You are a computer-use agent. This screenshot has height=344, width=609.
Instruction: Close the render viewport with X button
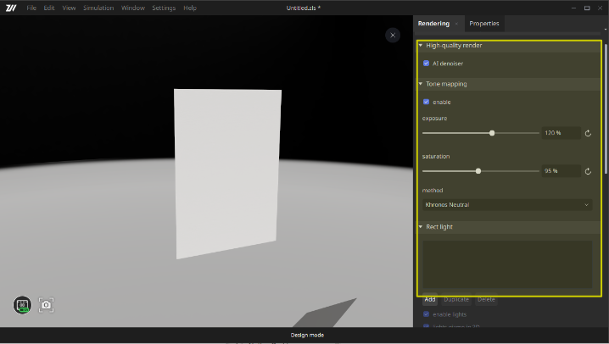pyautogui.click(x=392, y=35)
